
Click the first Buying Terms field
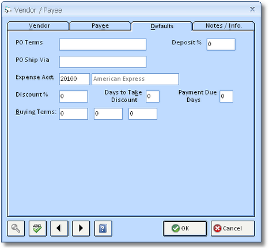(x=73, y=113)
